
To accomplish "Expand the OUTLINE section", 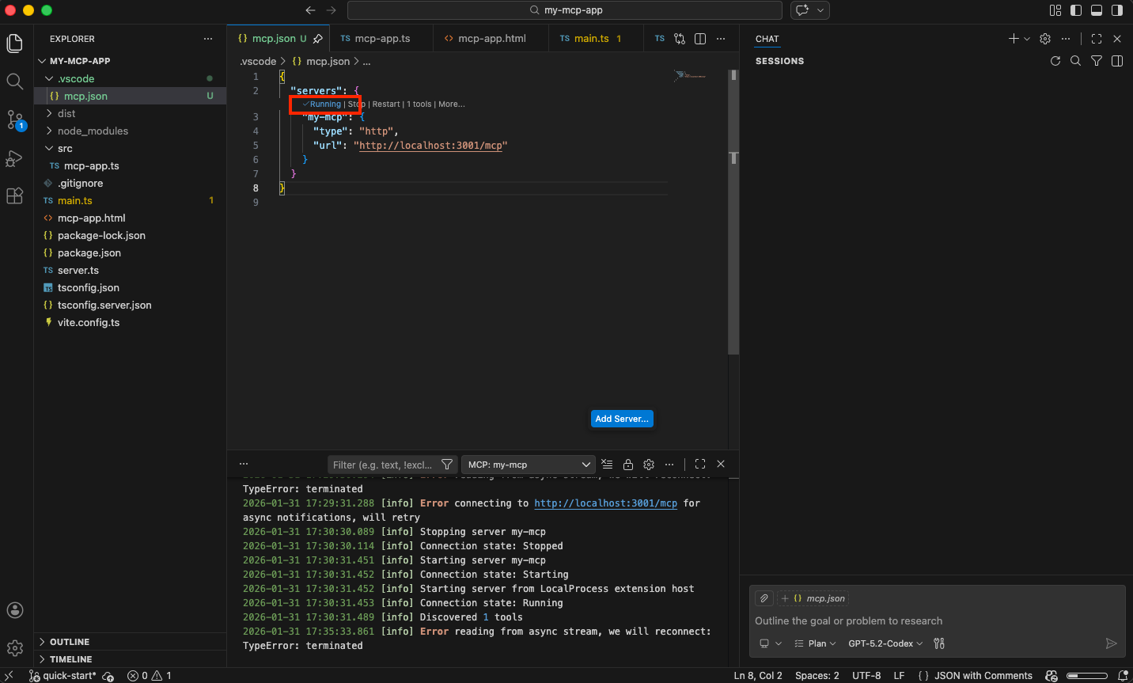I will point(131,642).
